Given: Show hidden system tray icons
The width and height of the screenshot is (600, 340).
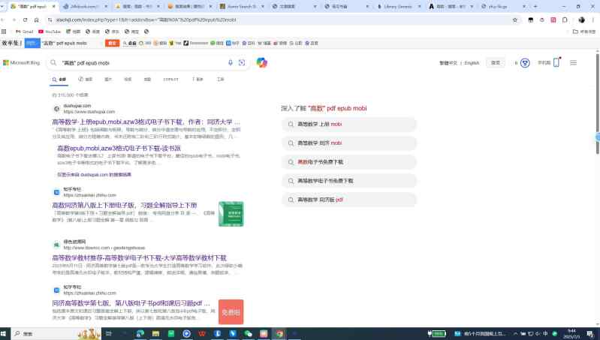Looking at the screenshot, I should (515, 334).
